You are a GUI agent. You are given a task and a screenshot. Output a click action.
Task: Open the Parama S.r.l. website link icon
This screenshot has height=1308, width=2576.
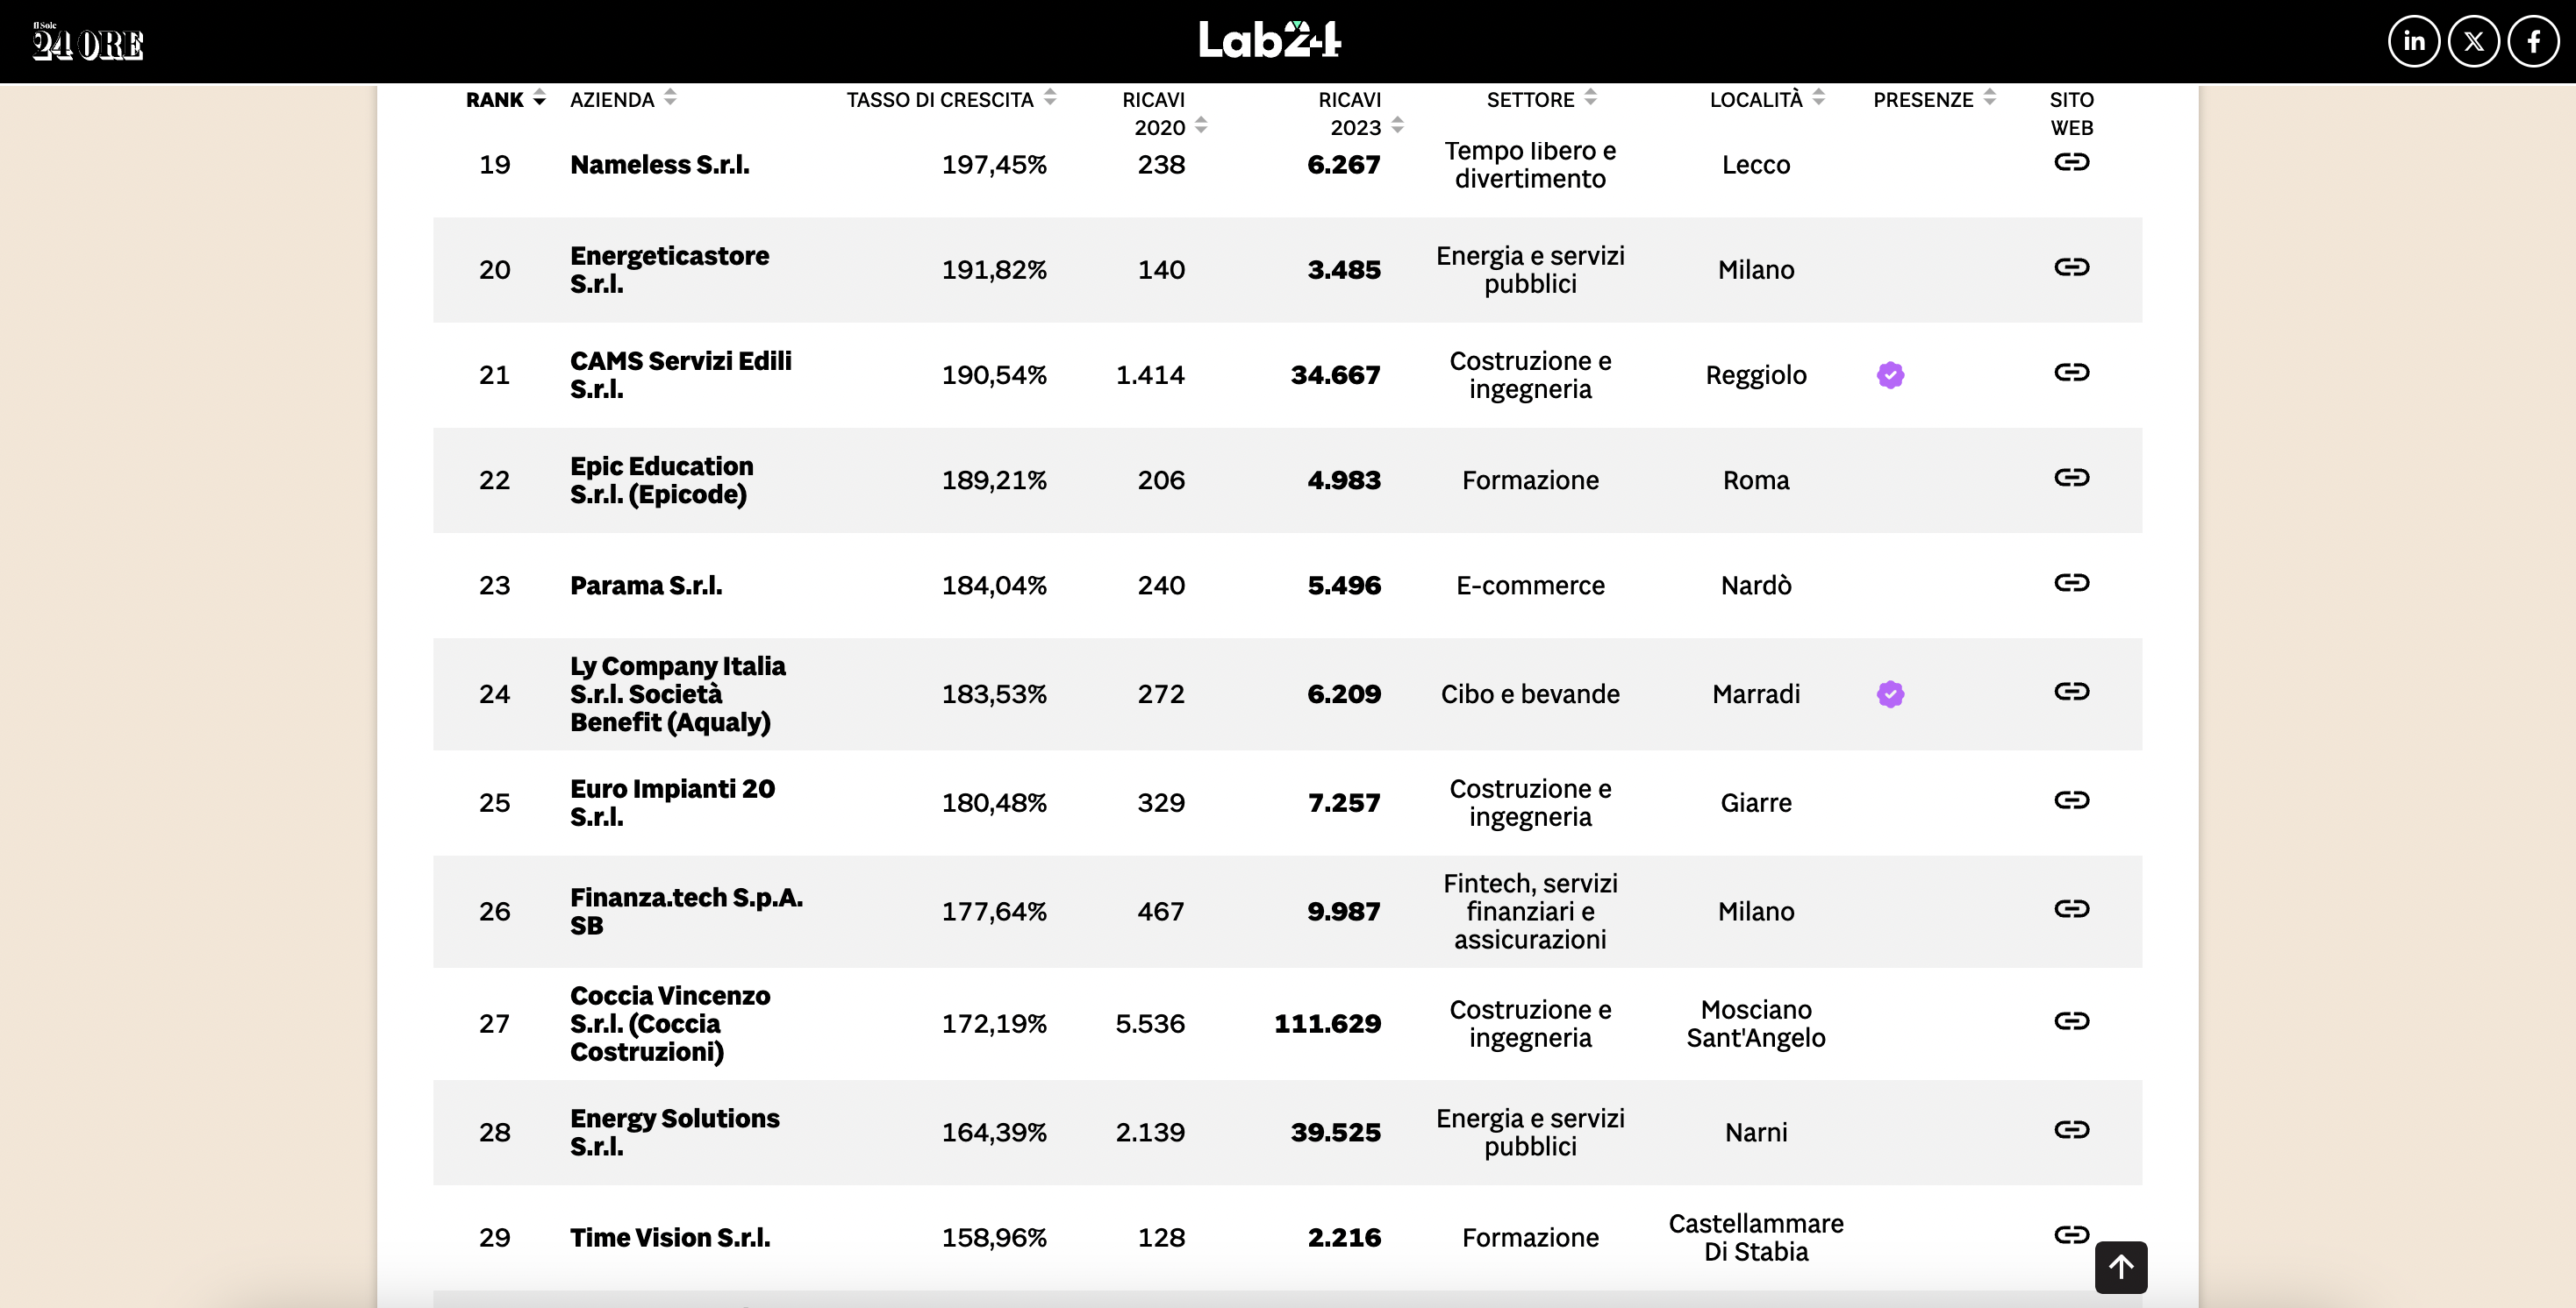2071,583
